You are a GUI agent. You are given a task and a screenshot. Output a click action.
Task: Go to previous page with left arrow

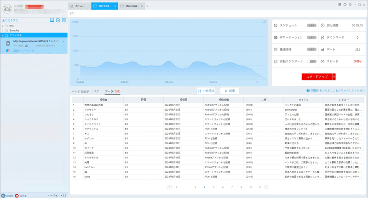[169, 187]
